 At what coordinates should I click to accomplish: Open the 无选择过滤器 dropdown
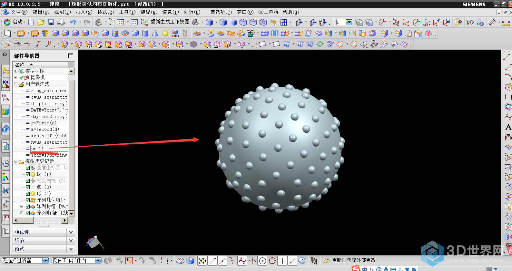pos(45,260)
